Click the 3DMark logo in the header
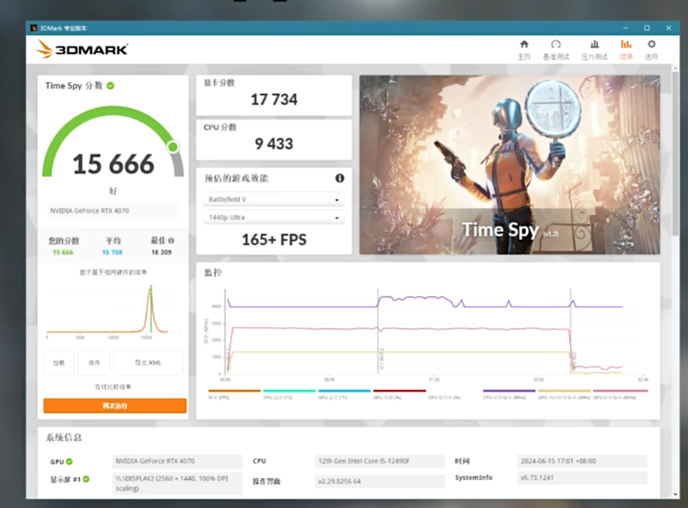The width and height of the screenshot is (688, 508). 82,49
